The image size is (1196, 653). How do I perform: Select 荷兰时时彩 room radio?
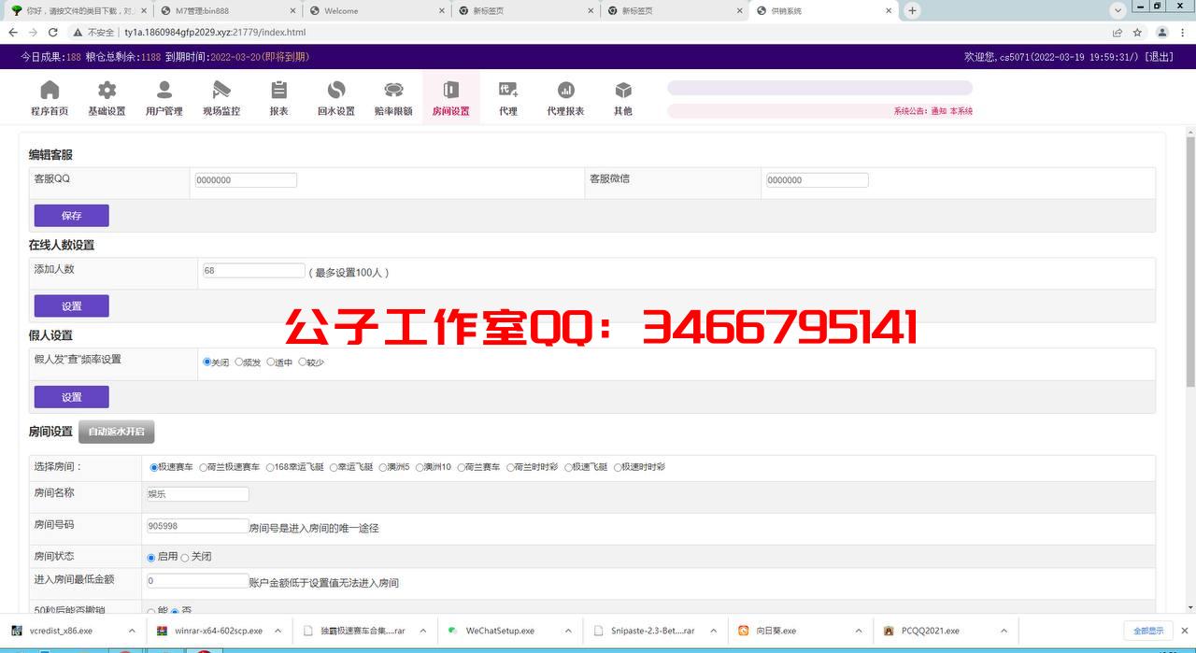[x=510, y=467]
